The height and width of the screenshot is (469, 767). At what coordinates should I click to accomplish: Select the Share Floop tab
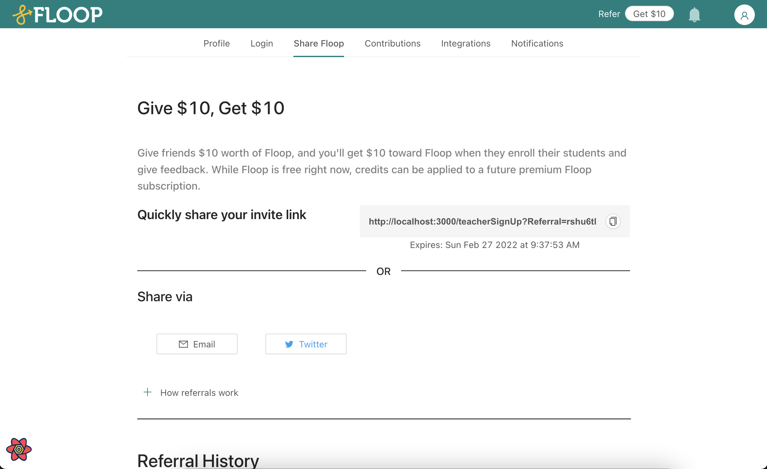[x=319, y=43]
